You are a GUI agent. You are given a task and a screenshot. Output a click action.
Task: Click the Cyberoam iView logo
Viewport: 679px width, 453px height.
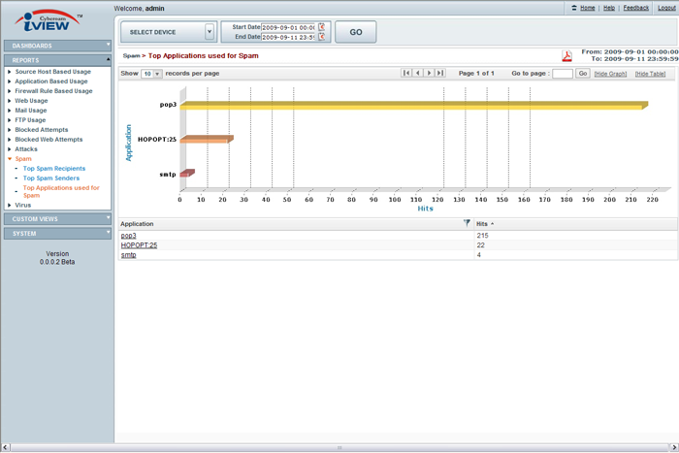pyautogui.click(x=48, y=20)
